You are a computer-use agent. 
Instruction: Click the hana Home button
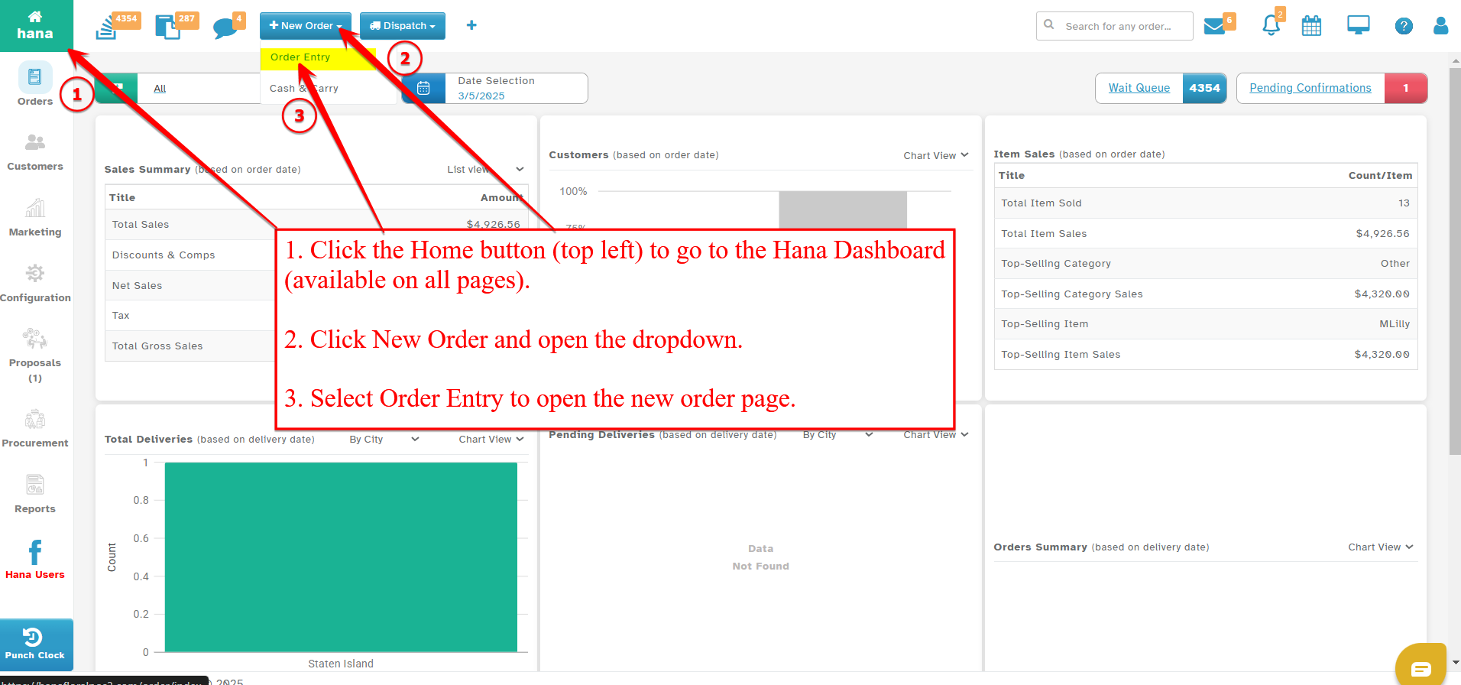pos(35,25)
